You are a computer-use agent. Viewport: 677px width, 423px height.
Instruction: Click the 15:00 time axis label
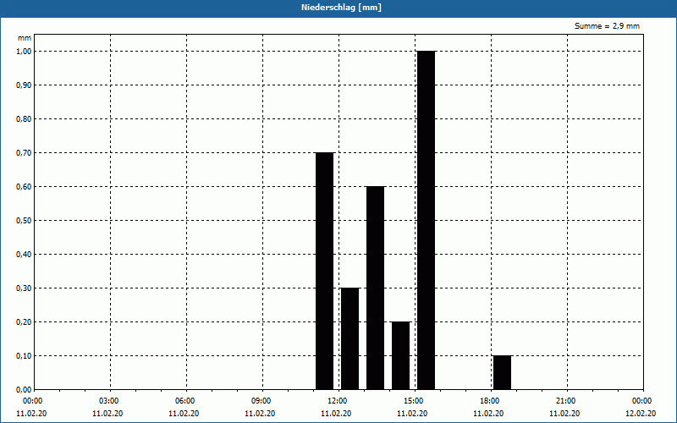[413, 401]
